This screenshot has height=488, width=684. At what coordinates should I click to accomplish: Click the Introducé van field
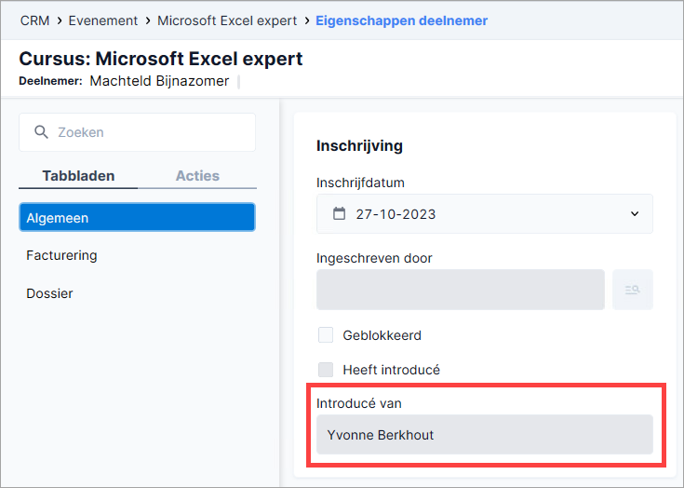[485, 435]
